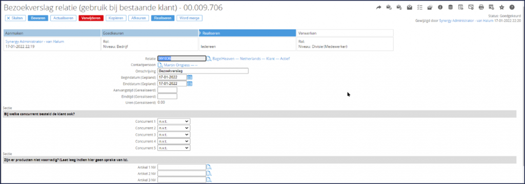The width and height of the screenshot is (525, 184).
Task: Click the envelope icon with info badge
Action: coord(399,7)
